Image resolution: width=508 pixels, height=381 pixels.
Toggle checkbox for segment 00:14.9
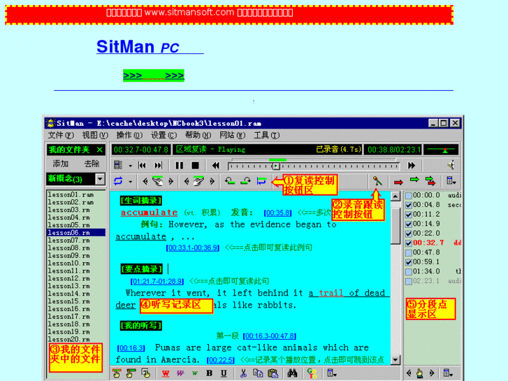[409, 224]
